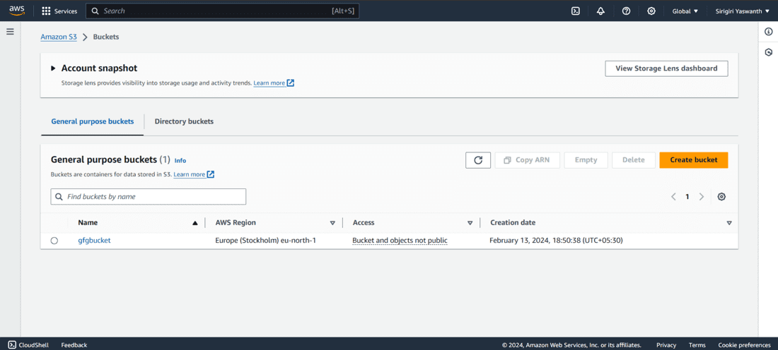The image size is (778, 350).
Task: Click page number 1 in pagination
Action: [x=687, y=197]
